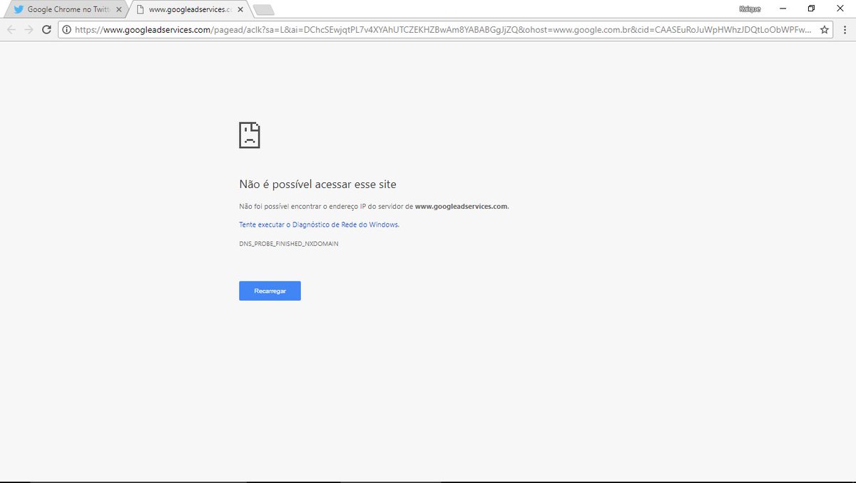Restore down the Chrome window
This screenshot has height=483, width=856.
[x=811, y=9]
